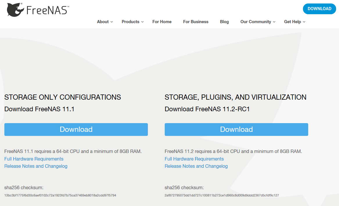This screenshot has height=206, width=339.
Task: Click the Download FreeNAS 11.1 subheading
Action: tap(39, 109)
